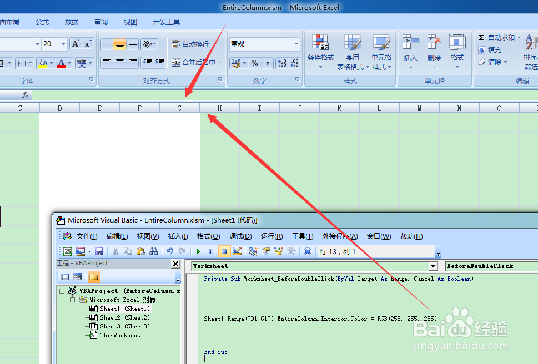The image size is (538, 364).
Task: Toggle align text left in ribbon
Action: (107, 63)
